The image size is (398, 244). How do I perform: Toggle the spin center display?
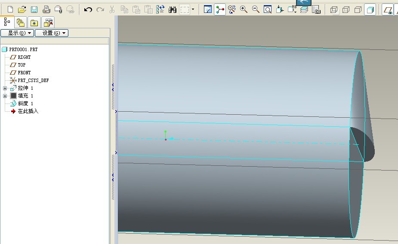[220, 9]
